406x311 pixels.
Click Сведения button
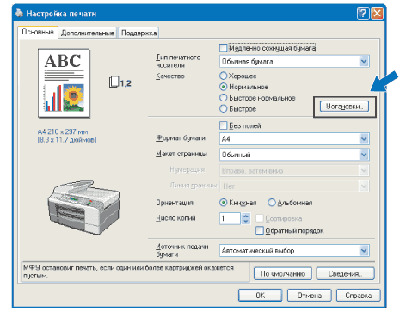tap(345, 274)
